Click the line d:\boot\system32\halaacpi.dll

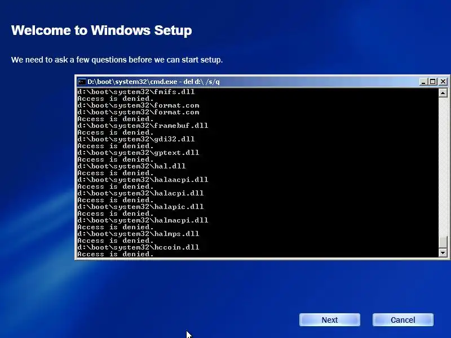[x=143, y=180]
